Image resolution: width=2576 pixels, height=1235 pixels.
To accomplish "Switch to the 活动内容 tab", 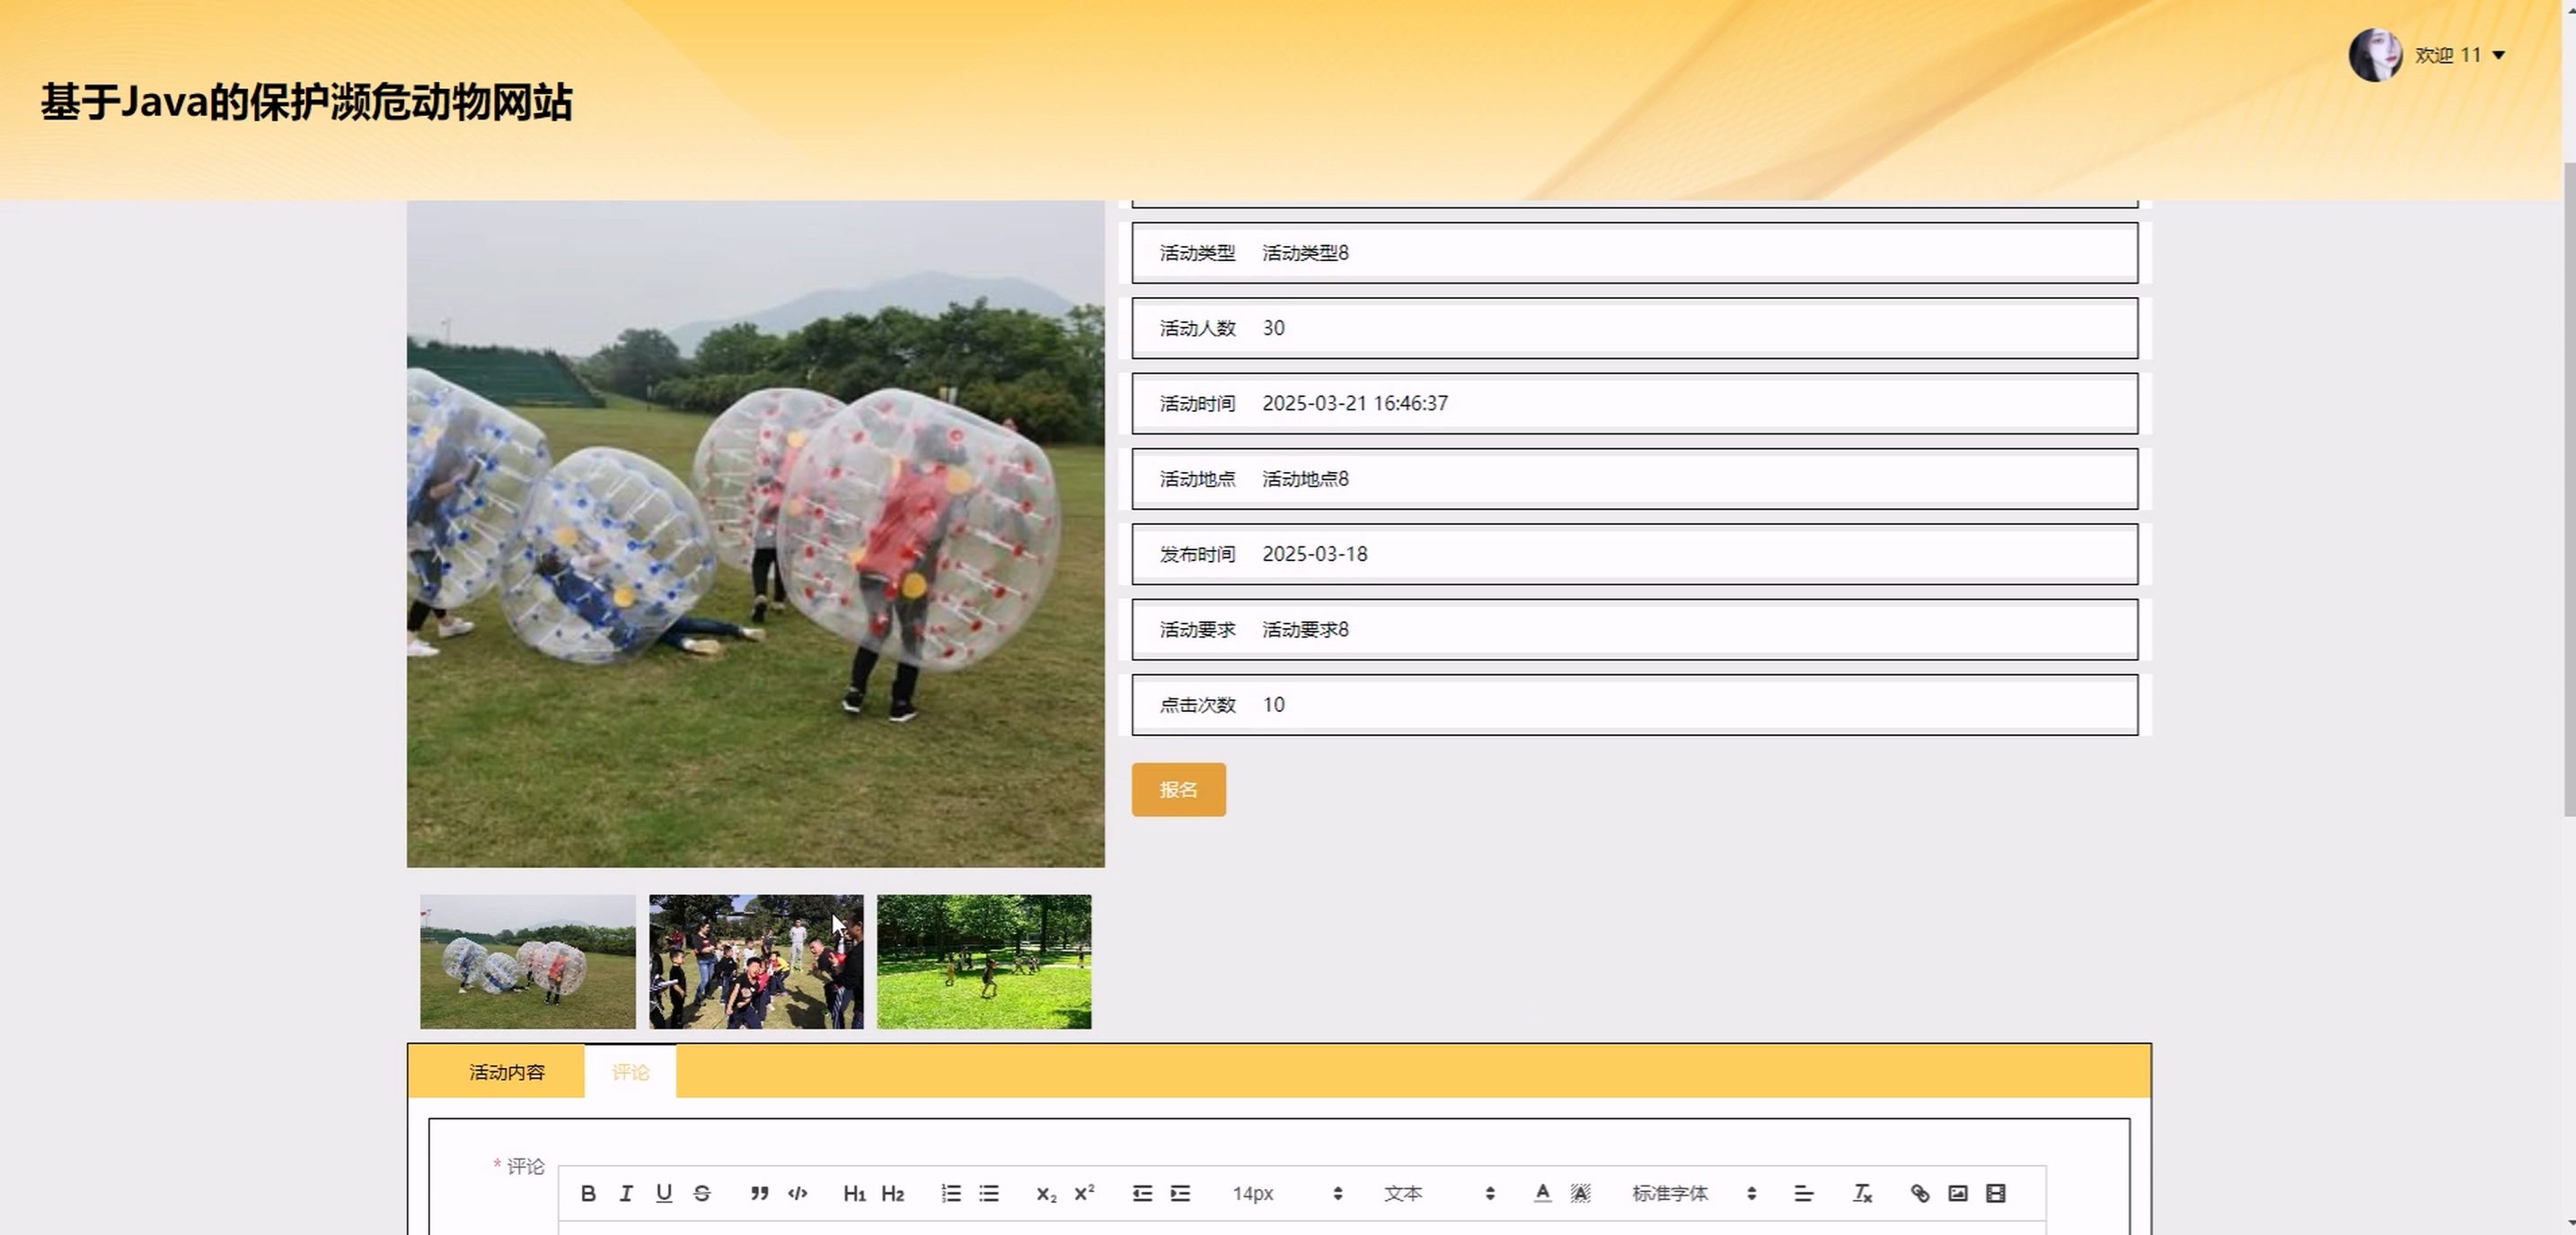I will [507, 1073].
